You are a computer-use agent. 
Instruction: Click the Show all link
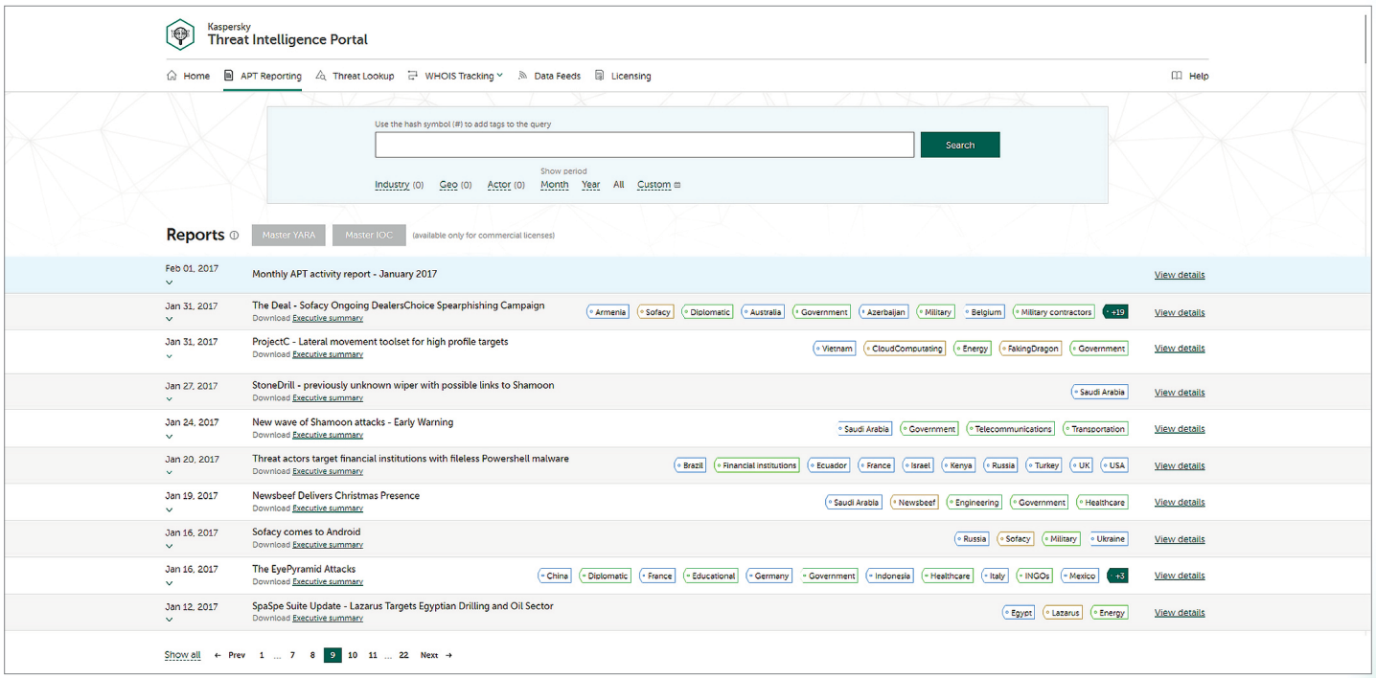(183, 655)
